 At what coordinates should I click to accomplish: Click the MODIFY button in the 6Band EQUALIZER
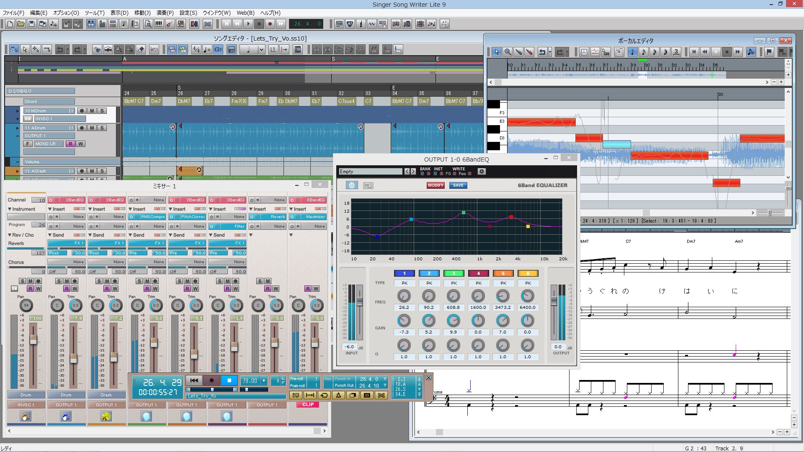[435, 185]
